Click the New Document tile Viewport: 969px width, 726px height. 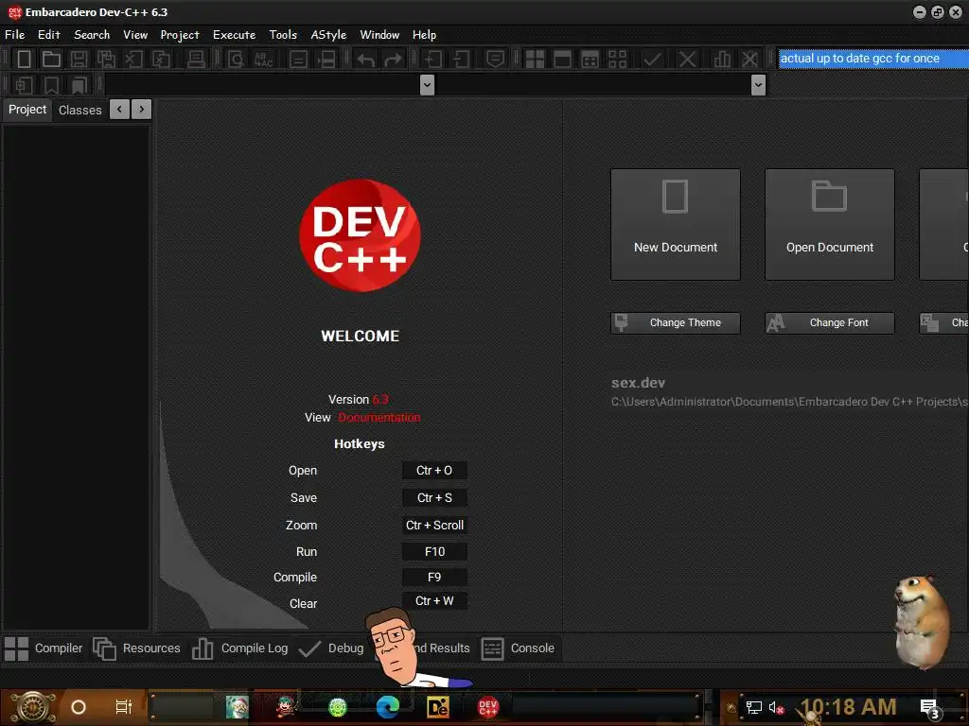pos(676,224)
